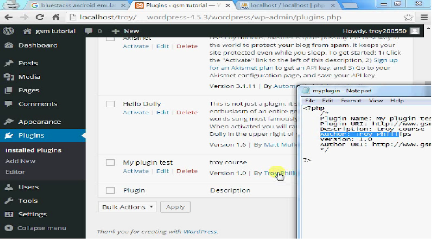This screenshot has width=435, height=244.
Task: Activate My plugin test
Action: click(136, 171)
